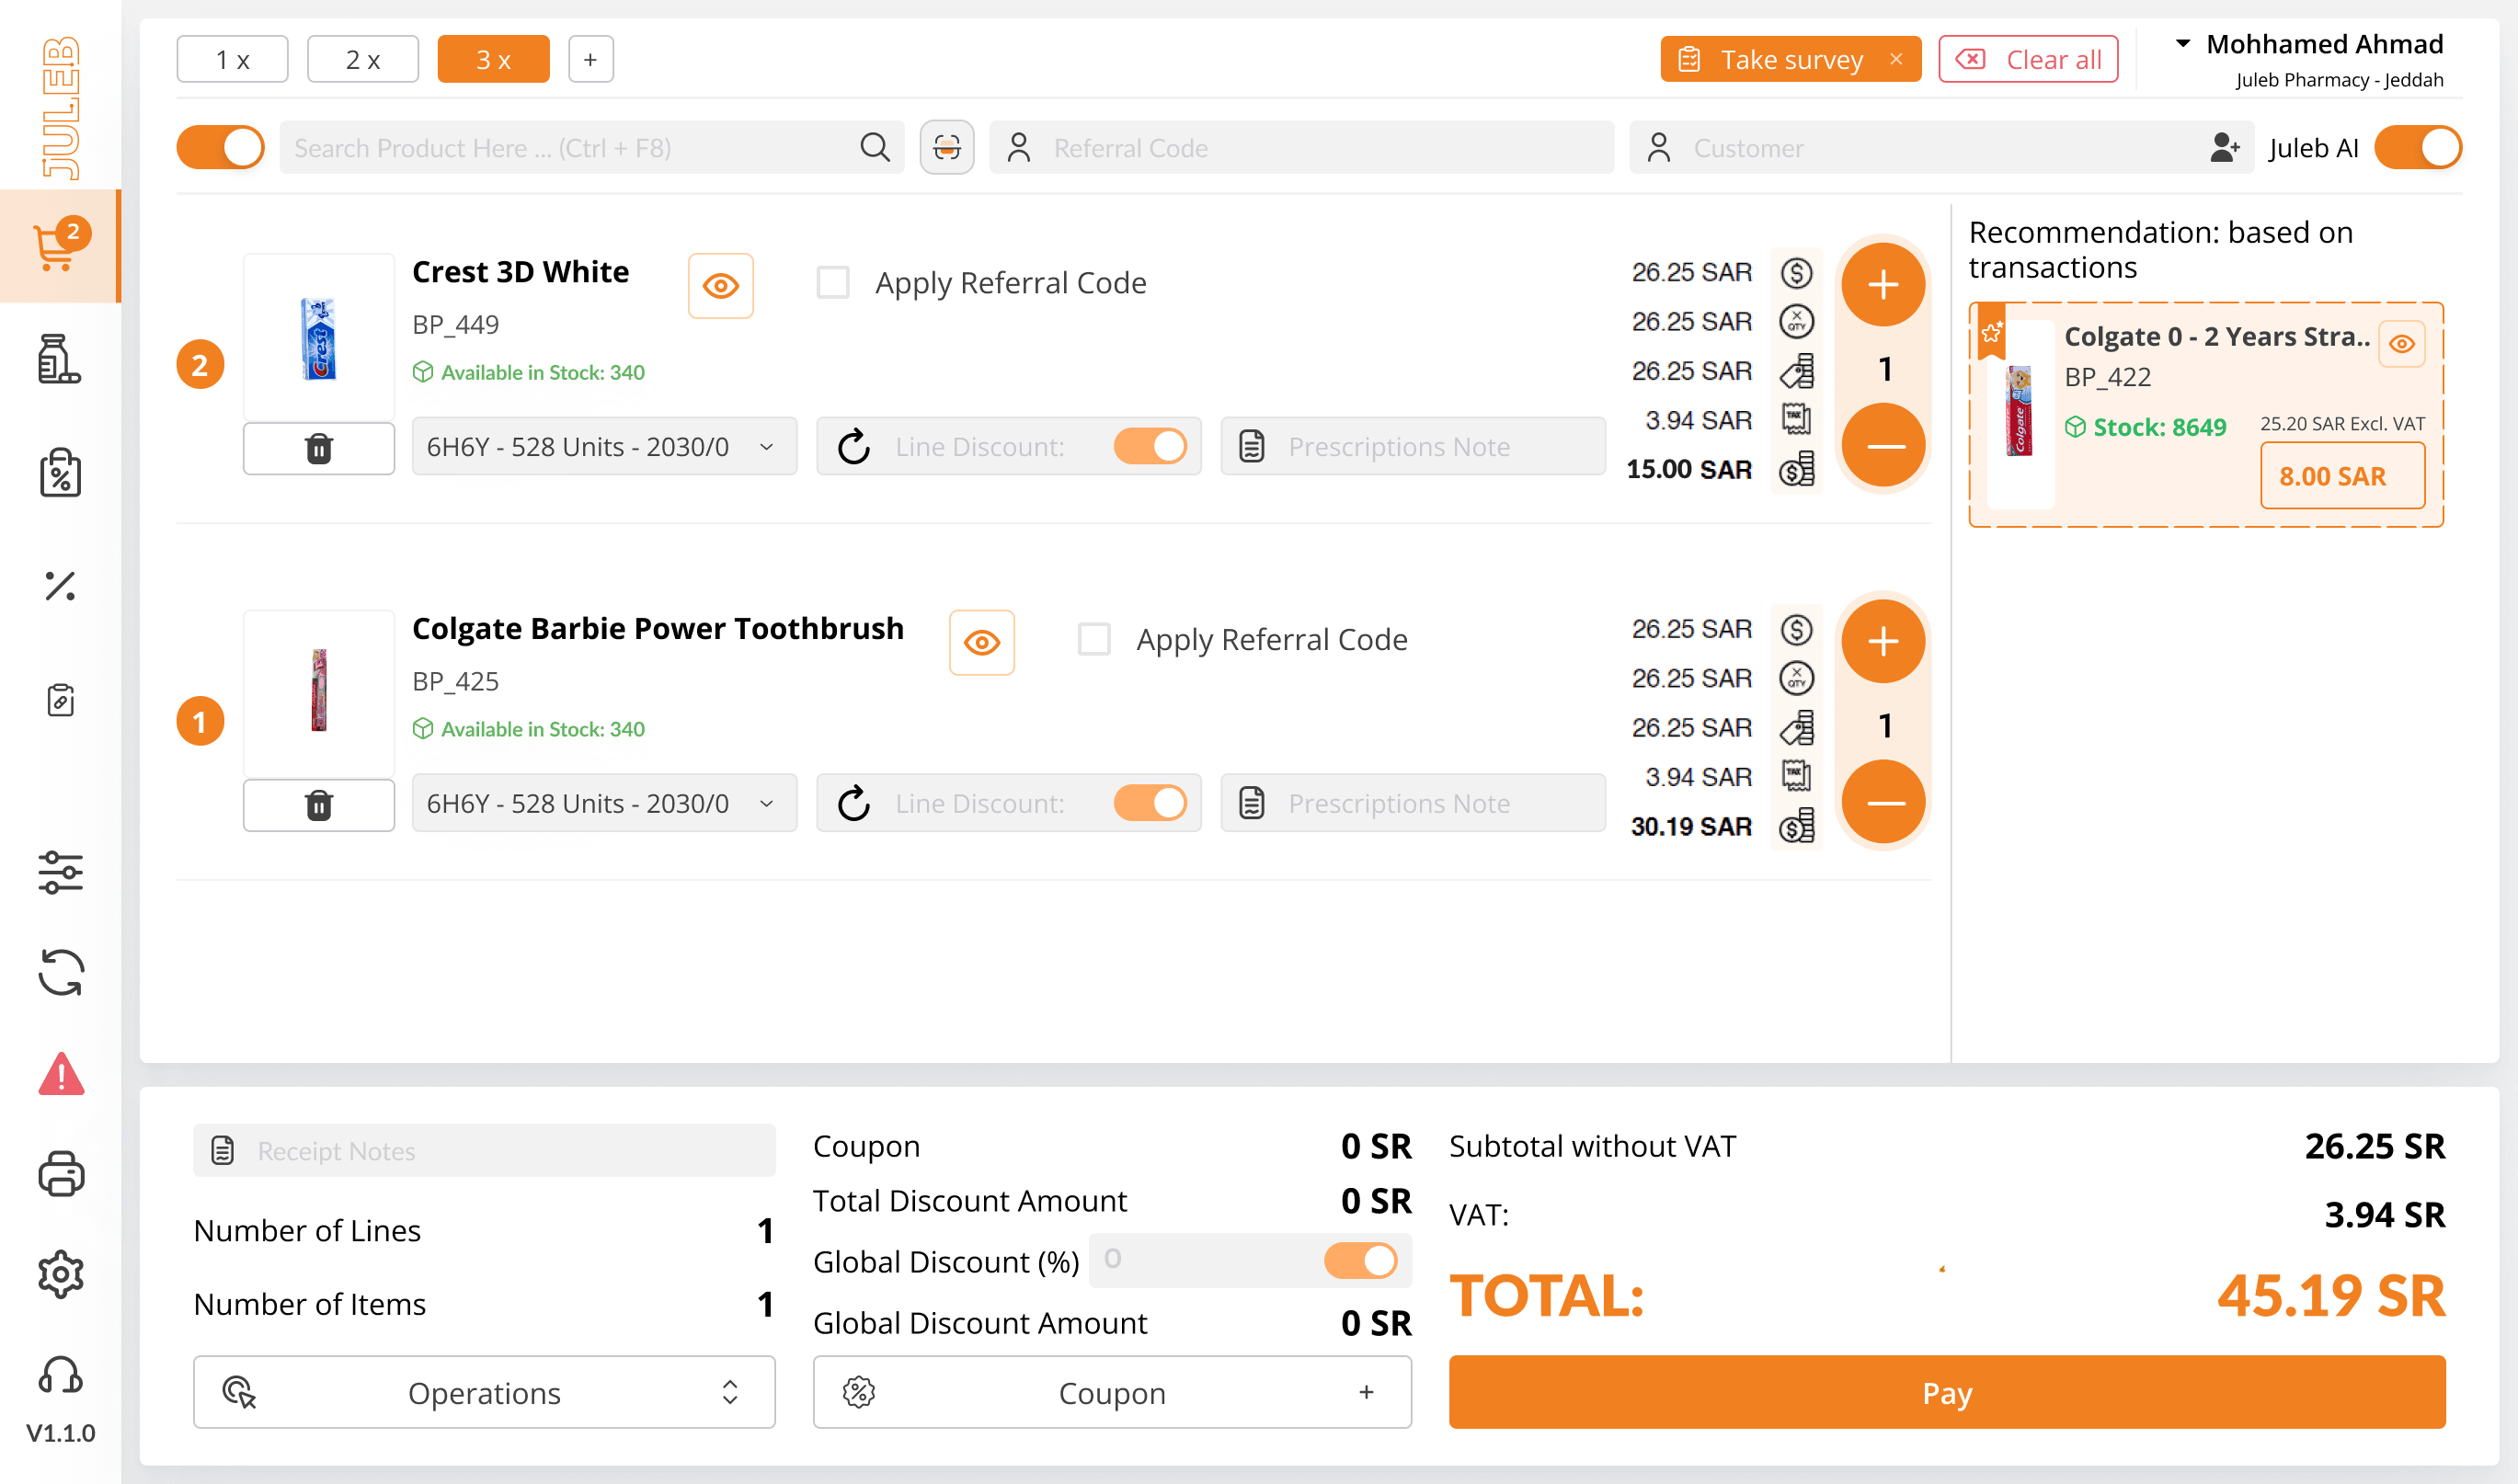
Task: Switch to the 2 x cart tab
Action: tap(362, 59)
